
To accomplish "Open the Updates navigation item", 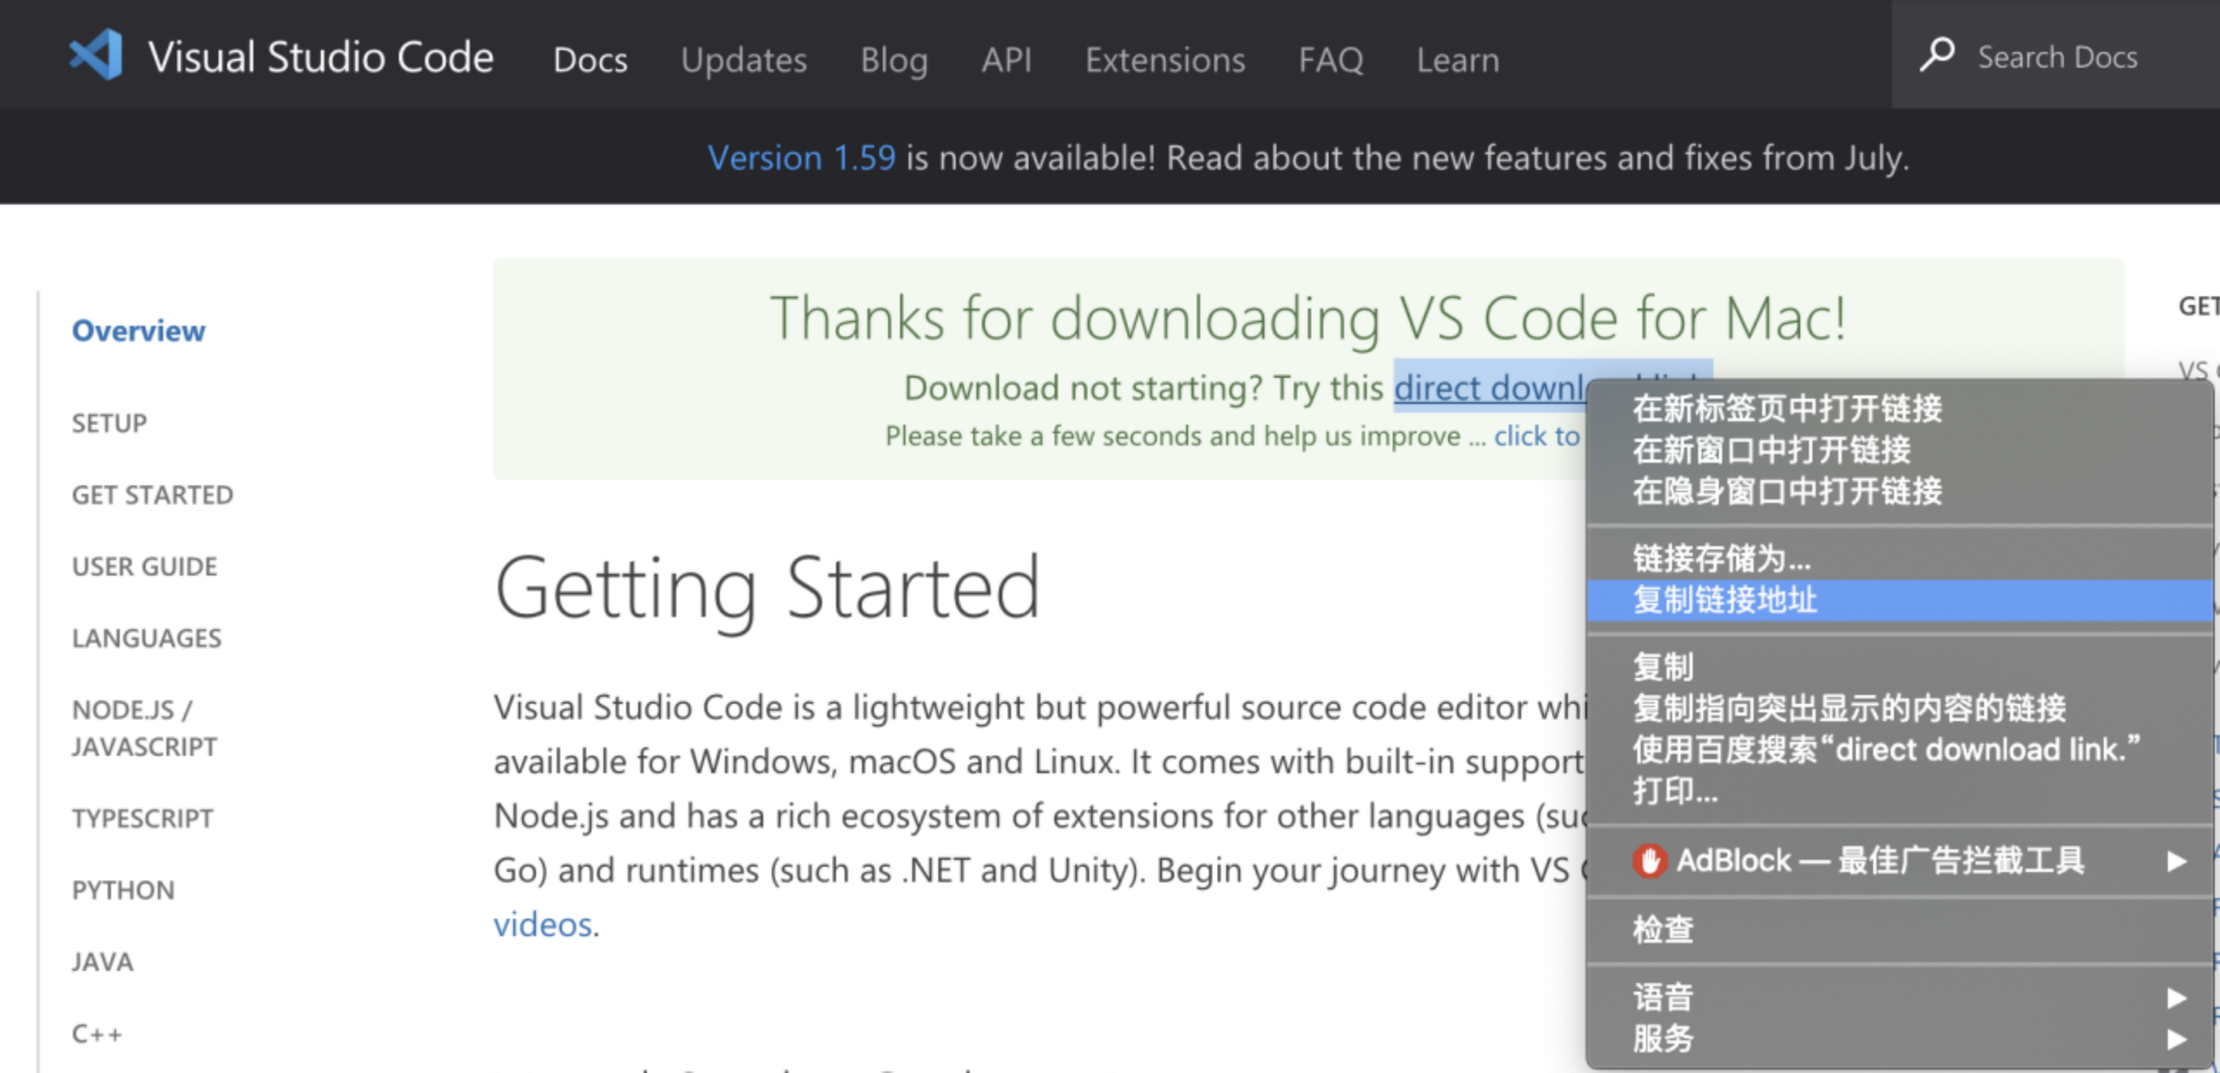I will tap(743, 59).
